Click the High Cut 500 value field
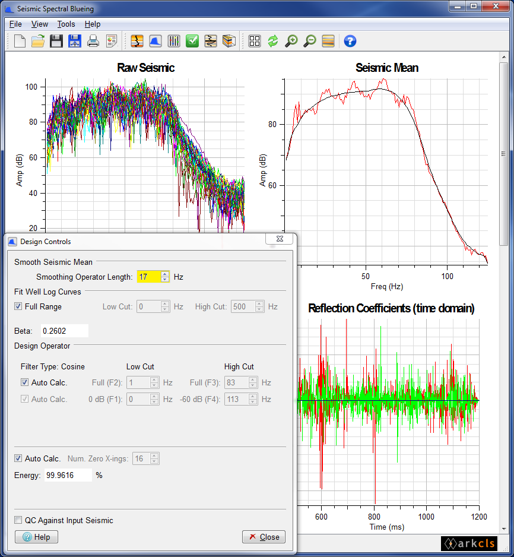Image resolution: width=514 pixels, height=557 pixels. click(x=243, y=306)
